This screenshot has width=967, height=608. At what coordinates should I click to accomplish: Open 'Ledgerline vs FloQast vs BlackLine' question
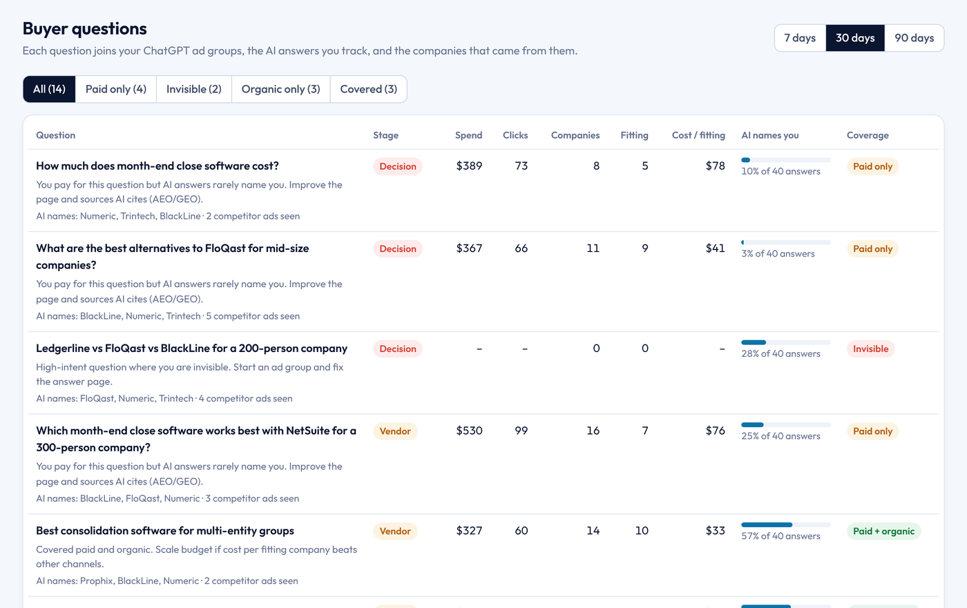tap(191, 349)
